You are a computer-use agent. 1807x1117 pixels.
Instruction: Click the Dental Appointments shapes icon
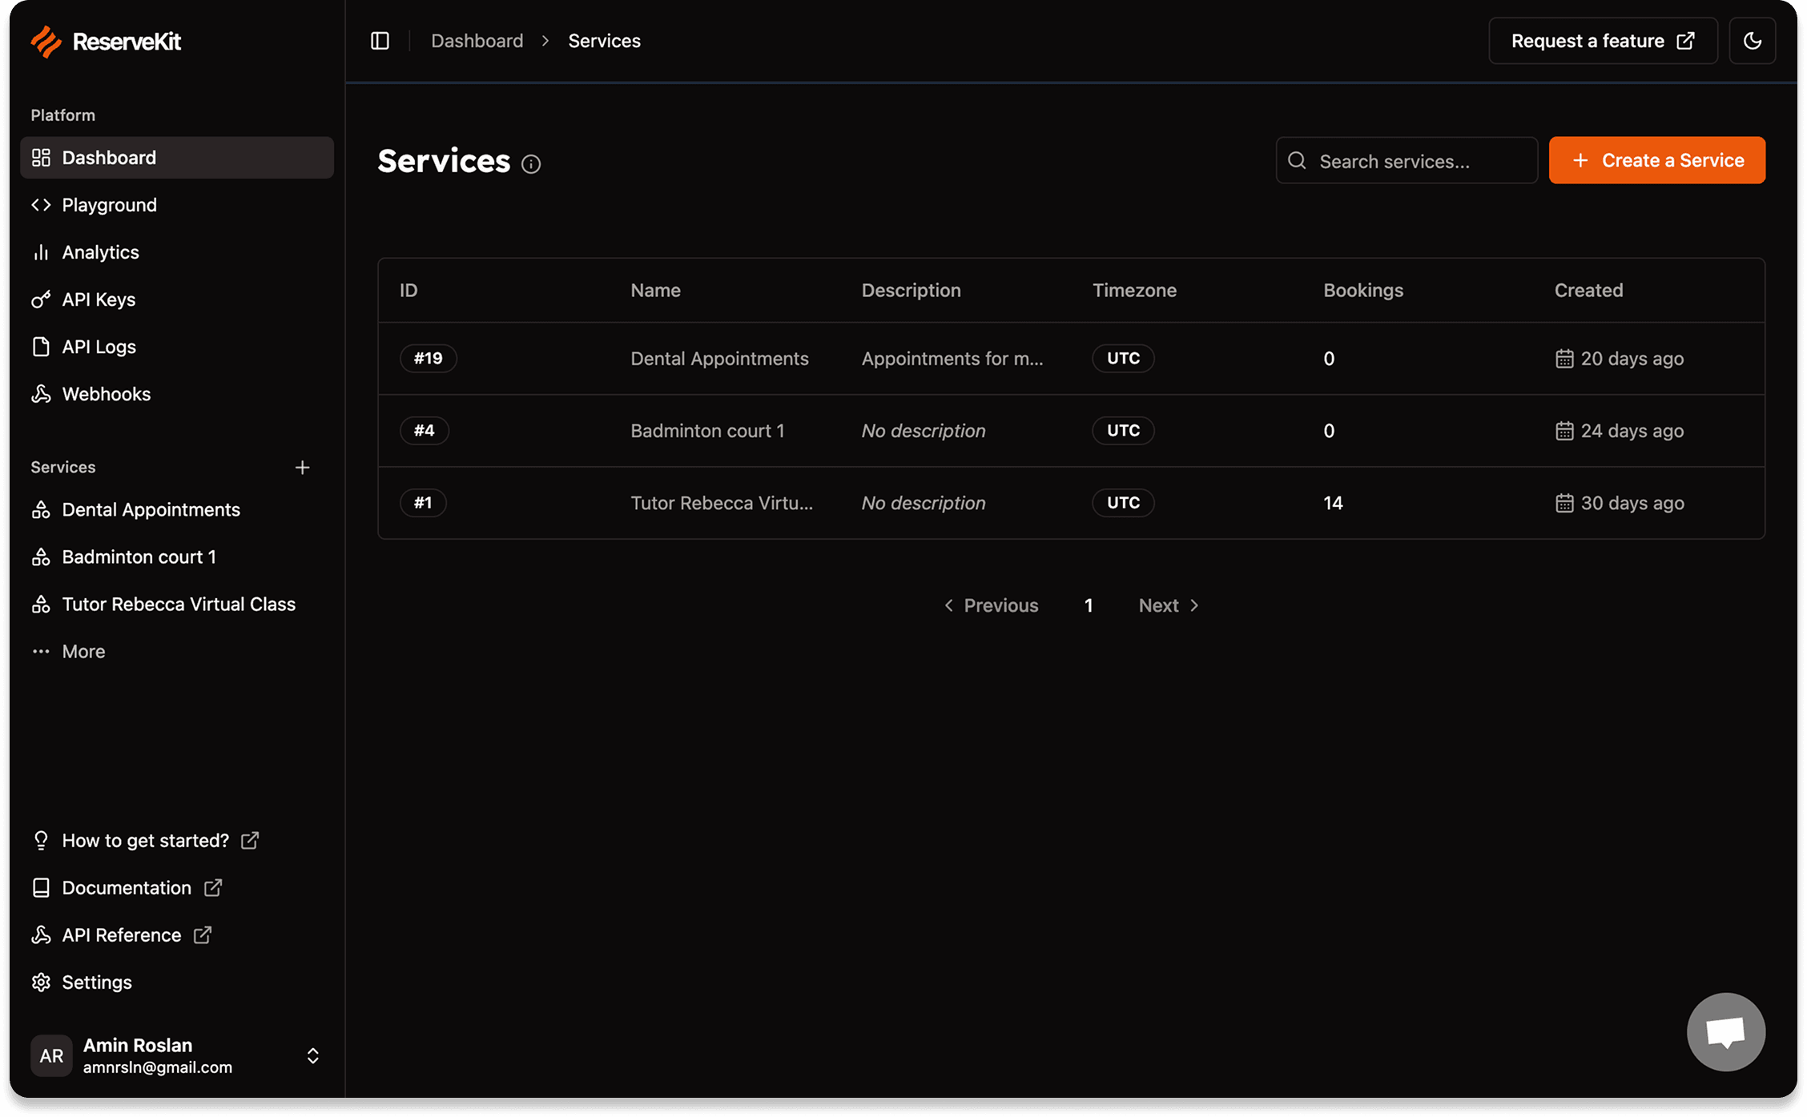tap(41, 510)
